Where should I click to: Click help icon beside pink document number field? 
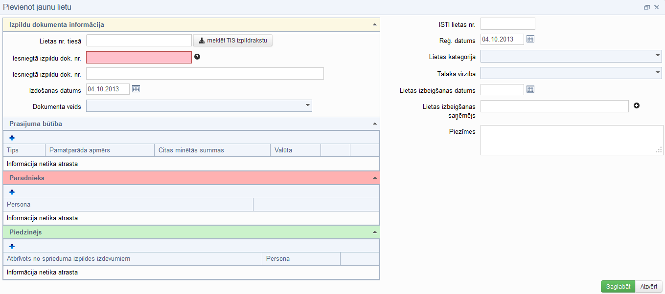[197, 57]
